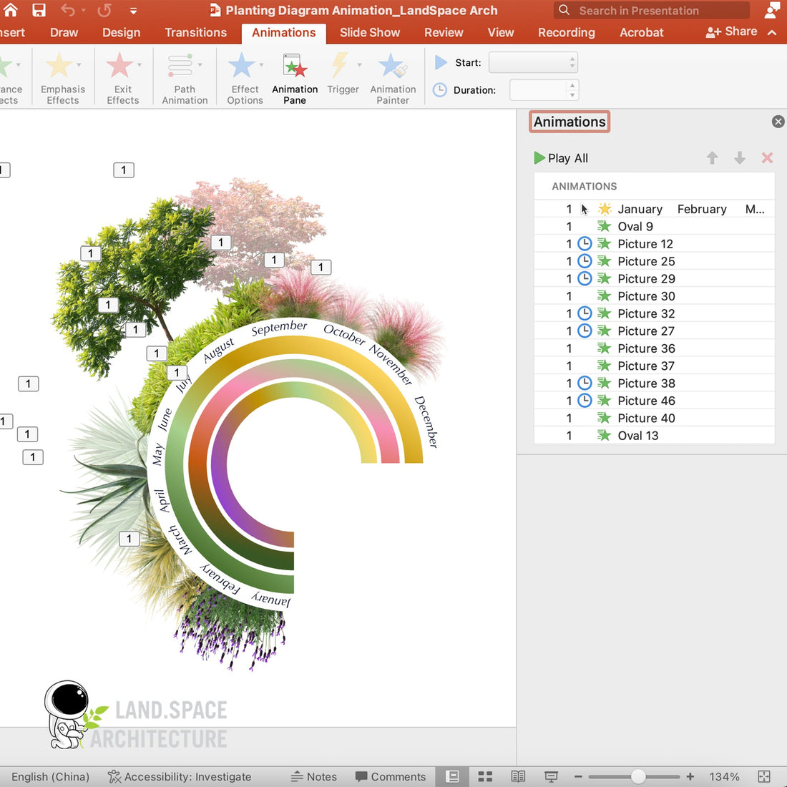
Task: Toggle the Notes pane
Action: click(x=314, y=776)
